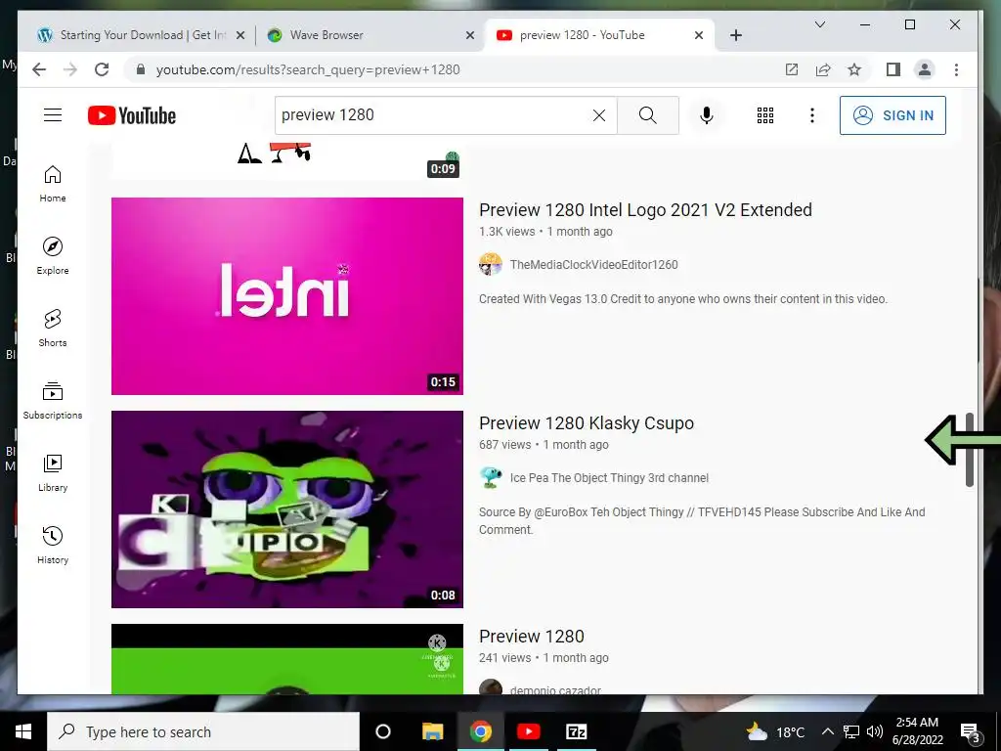Screen dimensions: 1001x751
Task: Open History in the sidebar
Action: (x=53, y=545)
